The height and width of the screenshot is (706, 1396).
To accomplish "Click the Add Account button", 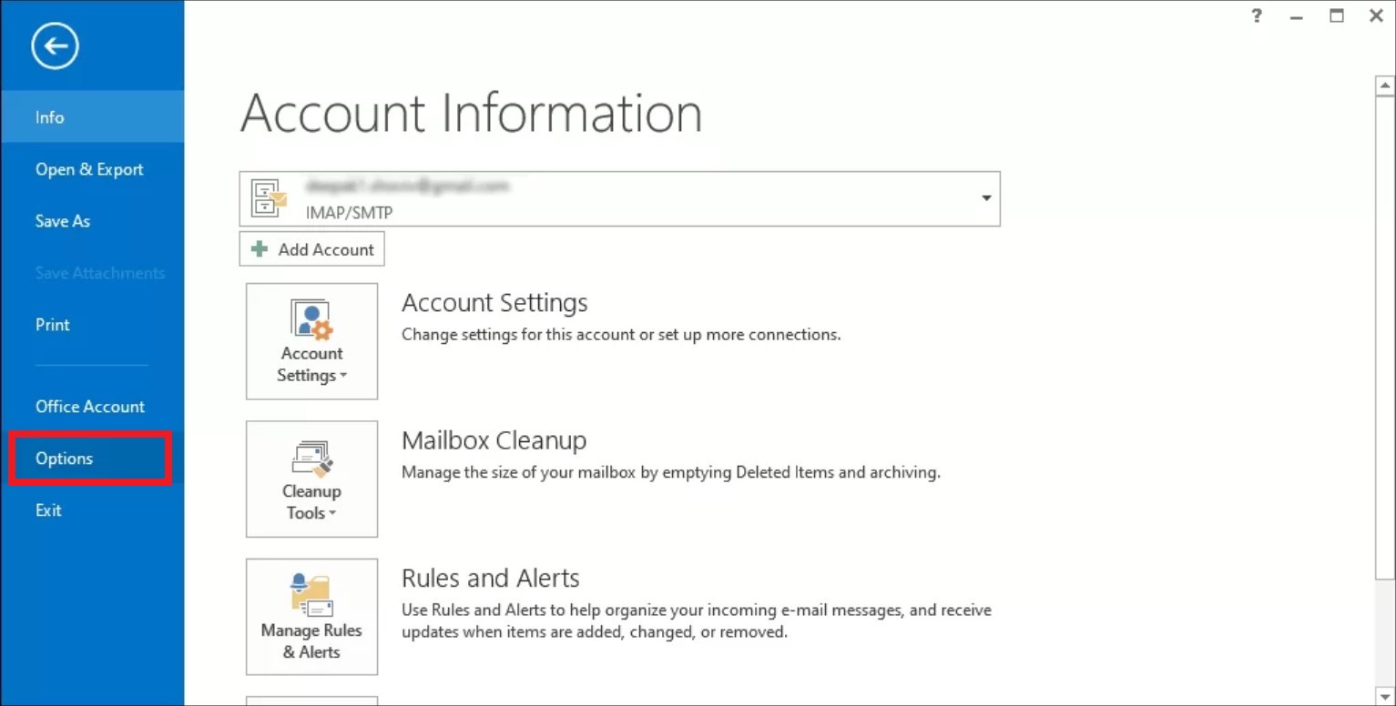I will coord(312,249).
